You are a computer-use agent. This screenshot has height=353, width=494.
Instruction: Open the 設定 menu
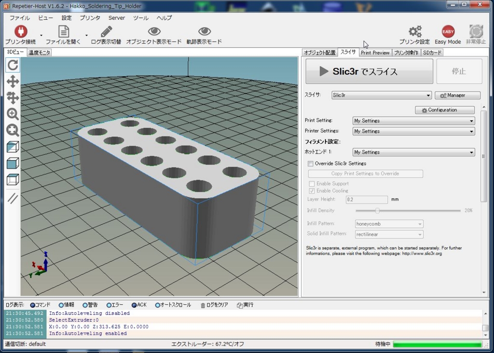pos(67,18)
